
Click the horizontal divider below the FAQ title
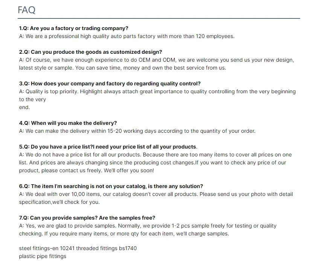(159, 18)
